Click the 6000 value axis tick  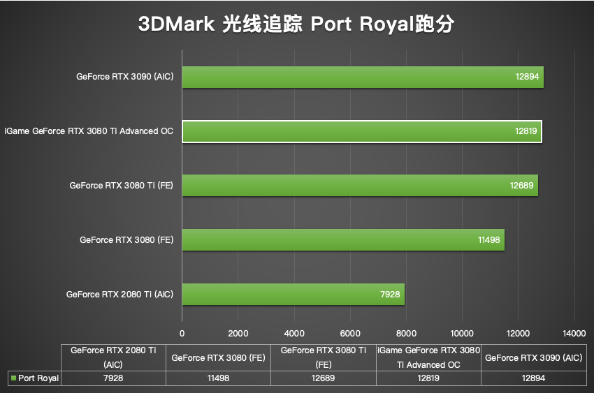click(x=350, y=334)
